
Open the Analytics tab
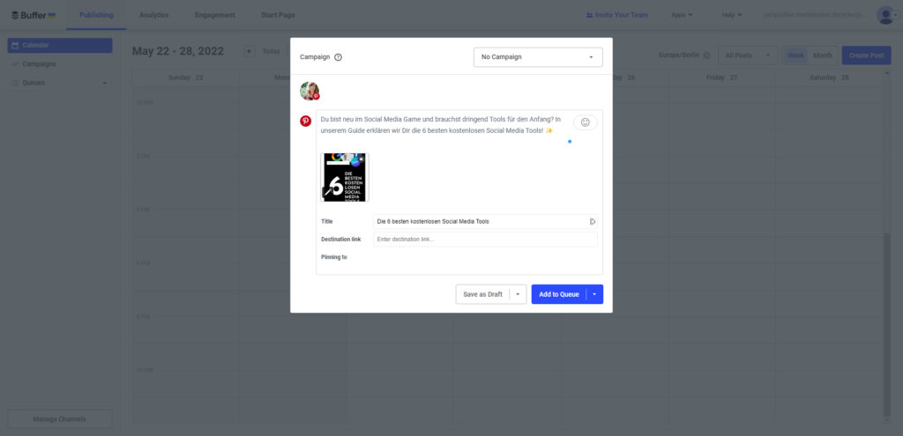click(153, 15)
